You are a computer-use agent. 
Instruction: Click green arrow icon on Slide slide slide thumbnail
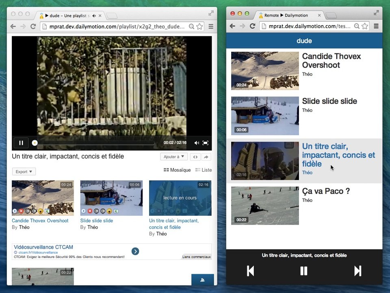pos(116,211)
